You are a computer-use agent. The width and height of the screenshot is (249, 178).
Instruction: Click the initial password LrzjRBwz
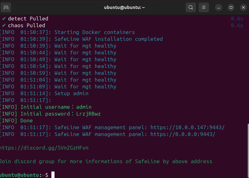coord(89,114)
